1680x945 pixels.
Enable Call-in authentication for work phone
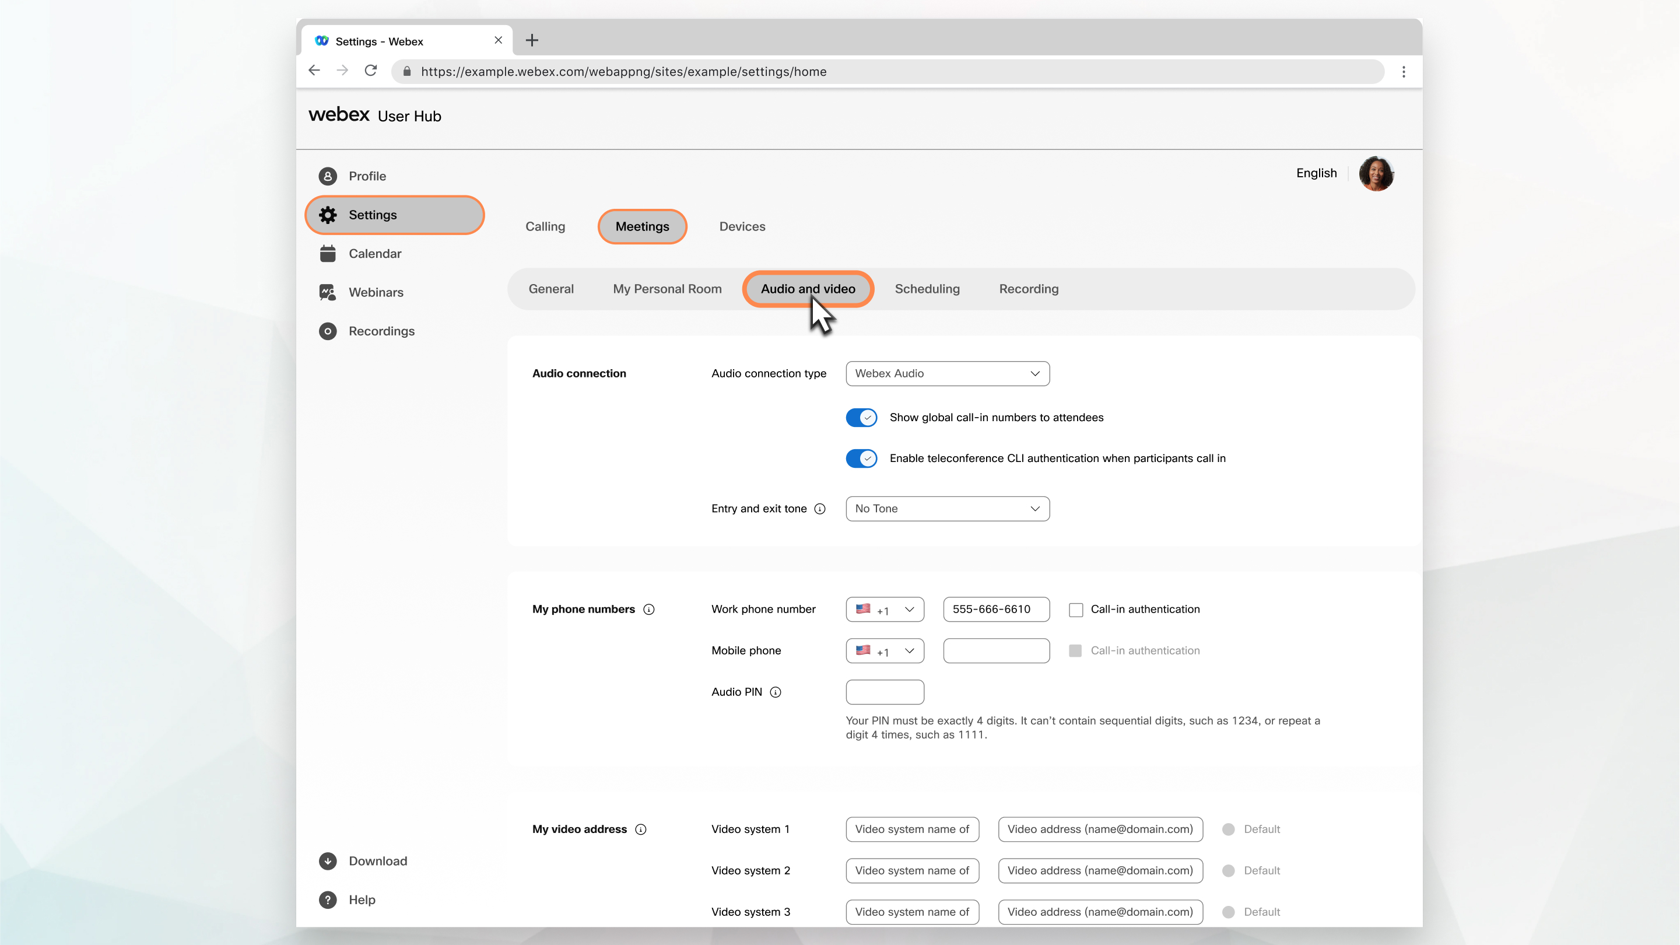[1074, 608]
